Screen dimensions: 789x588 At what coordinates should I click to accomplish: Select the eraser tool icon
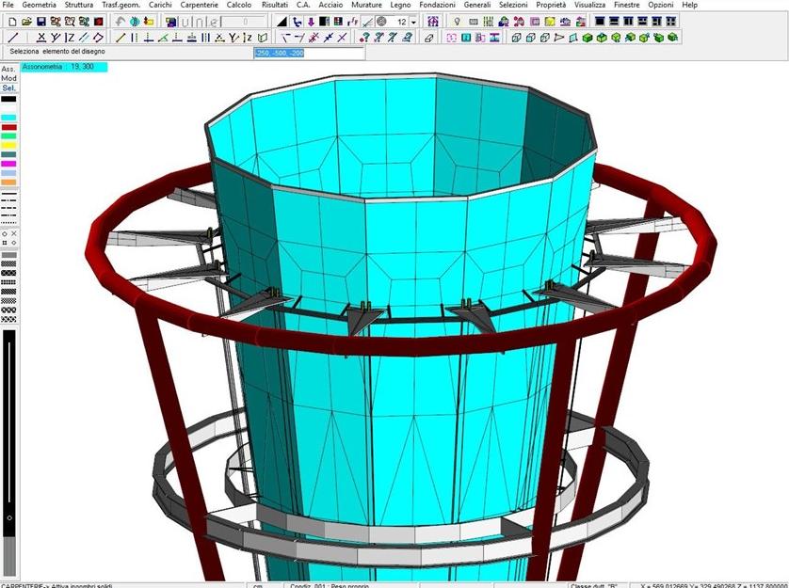(429, 38)
